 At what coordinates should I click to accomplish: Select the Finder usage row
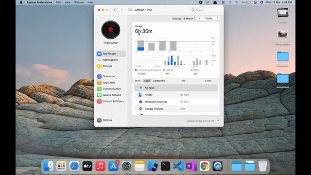[176, 95]
